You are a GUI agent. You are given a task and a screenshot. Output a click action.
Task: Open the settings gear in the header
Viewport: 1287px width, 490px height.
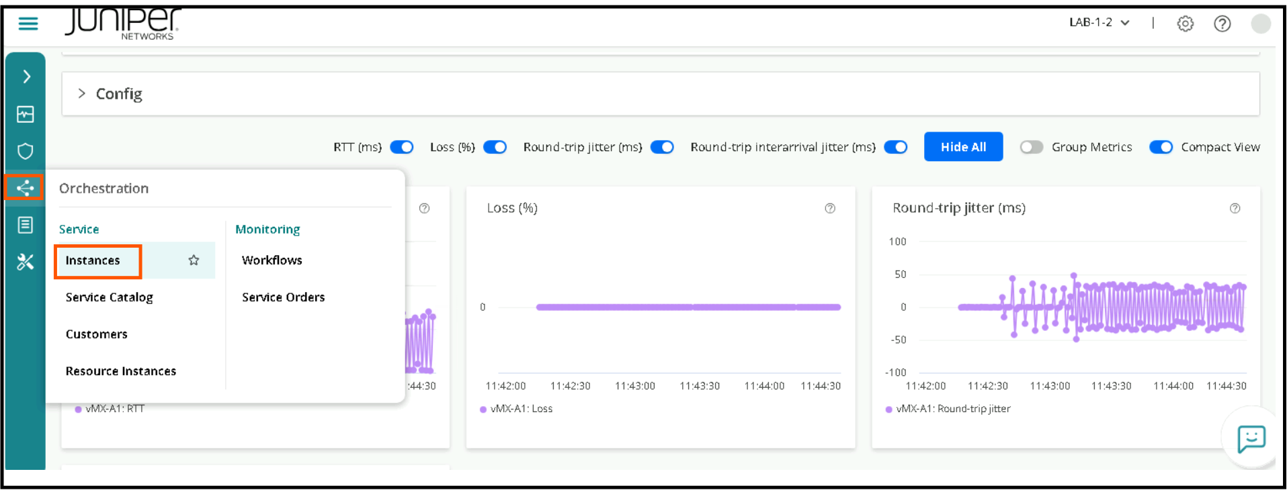[1185, 24]
